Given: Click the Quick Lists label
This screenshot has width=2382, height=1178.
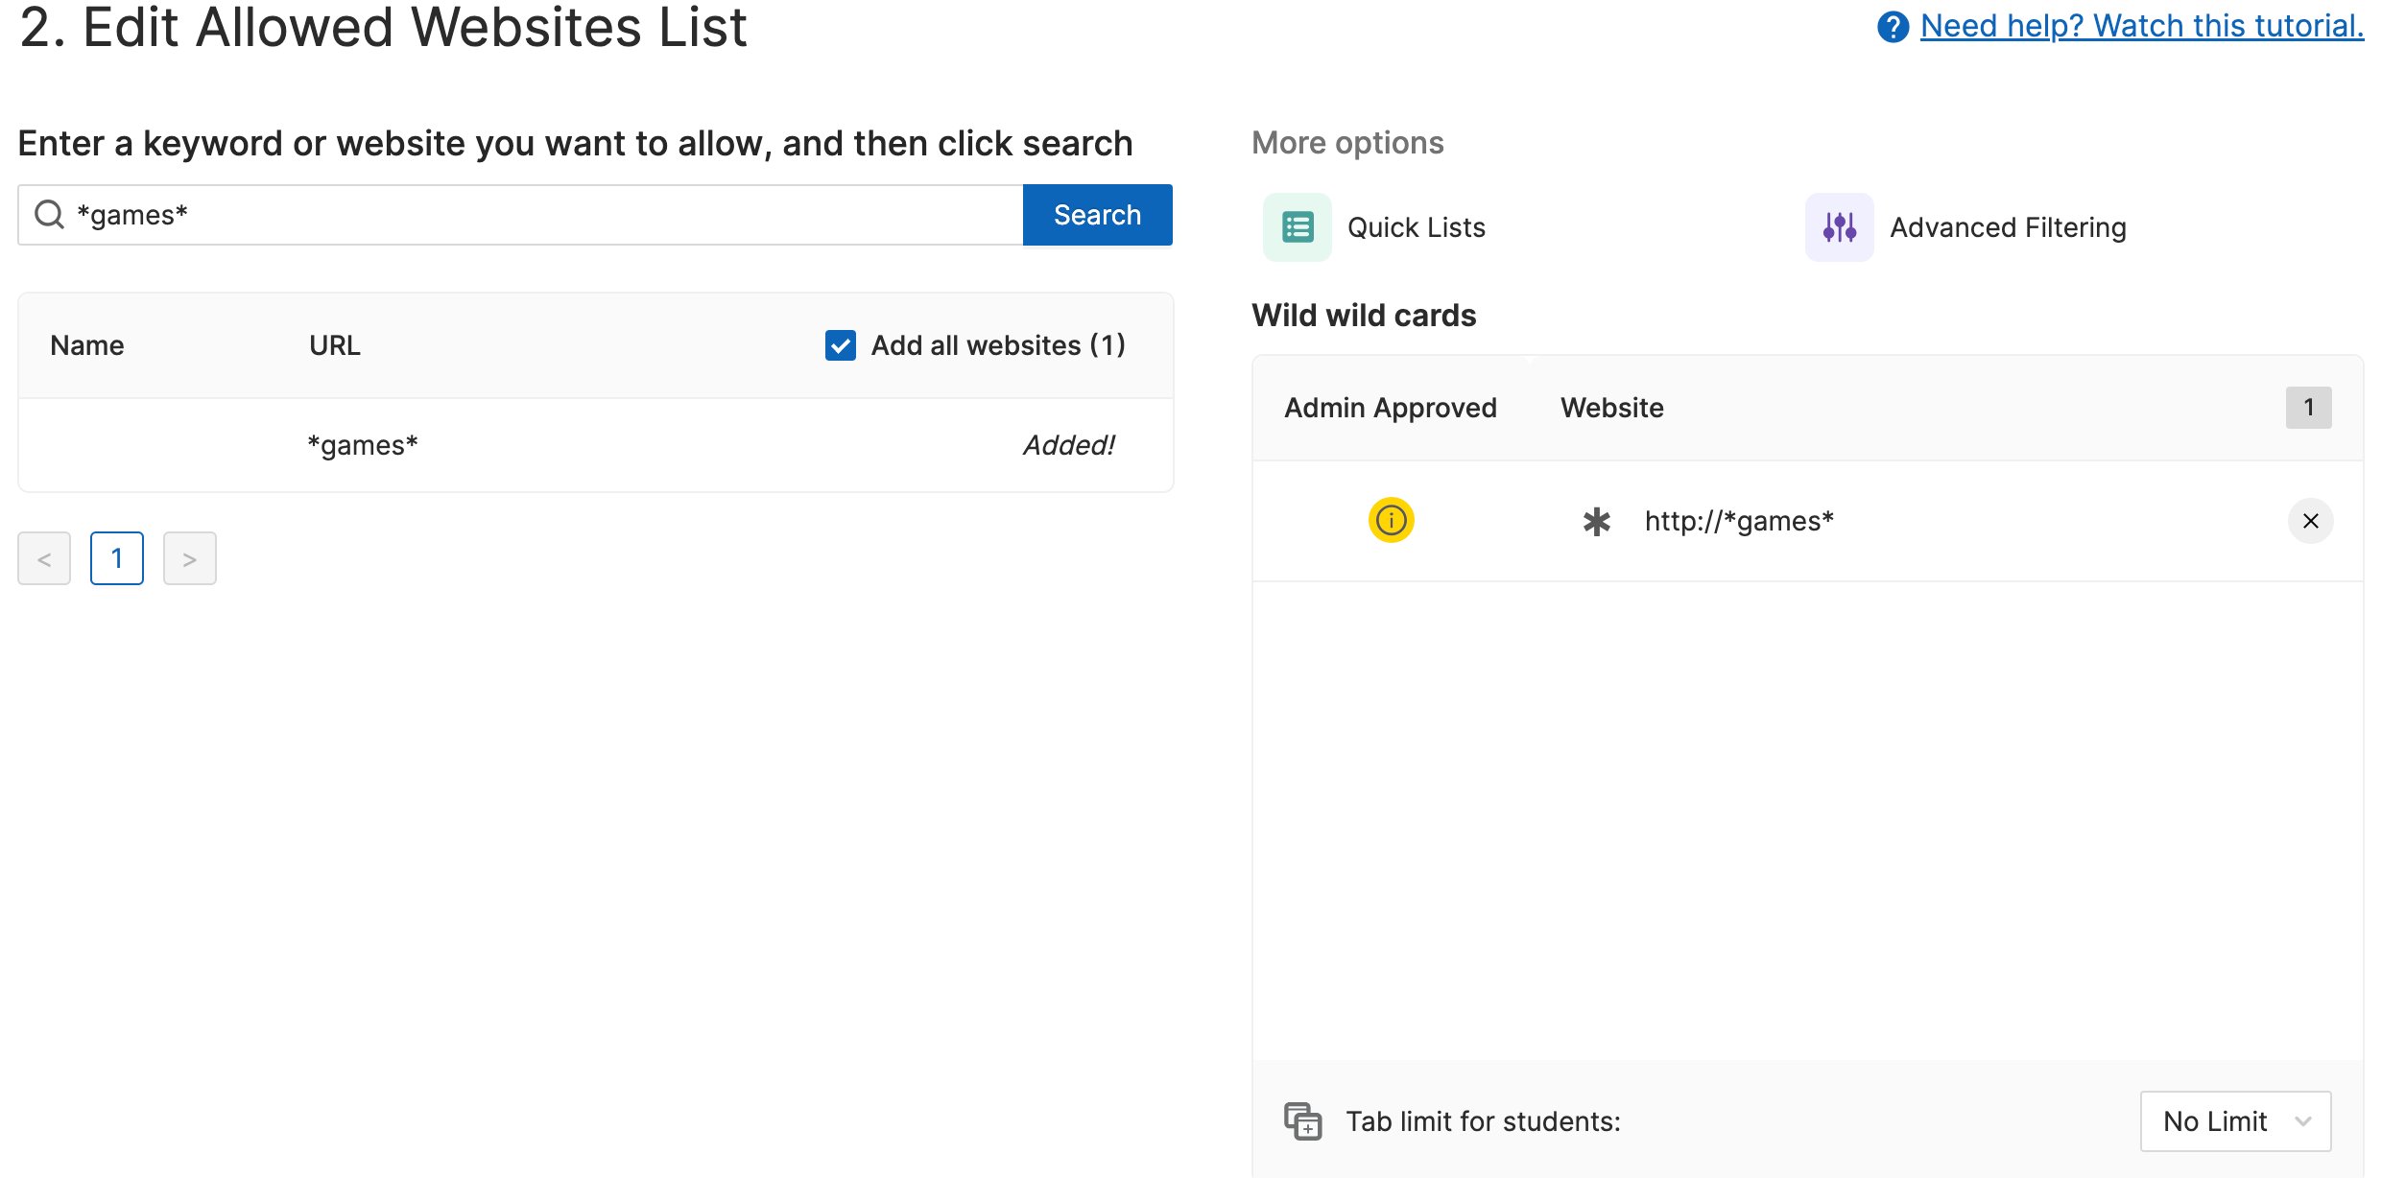Looking at the screenshot, I should 1416,227.
